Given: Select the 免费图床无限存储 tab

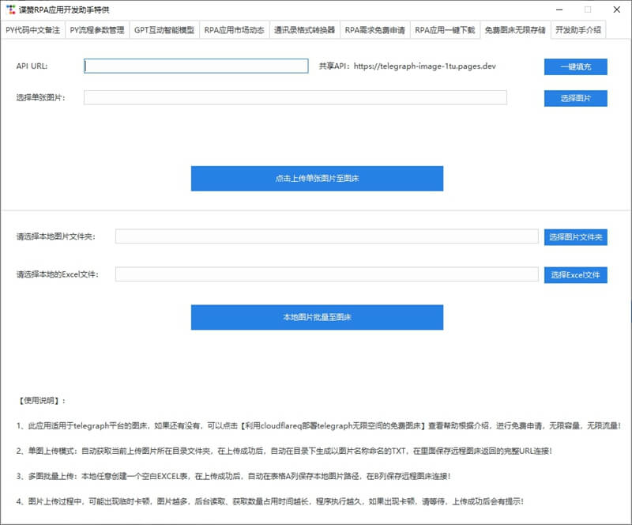Looking at the screenshot, I should coord(515,30).
